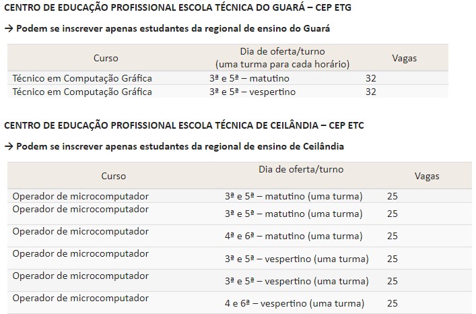Select Técnico em Computação Gráfica in the vespertino row
Screen dimensions: 476x314
[82, 92]
